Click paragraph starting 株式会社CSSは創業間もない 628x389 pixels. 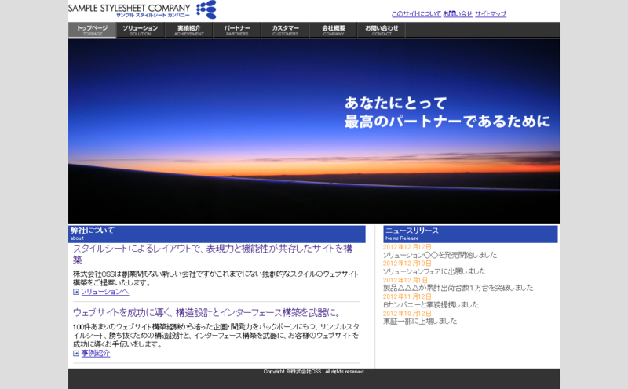tap(215, 278)
